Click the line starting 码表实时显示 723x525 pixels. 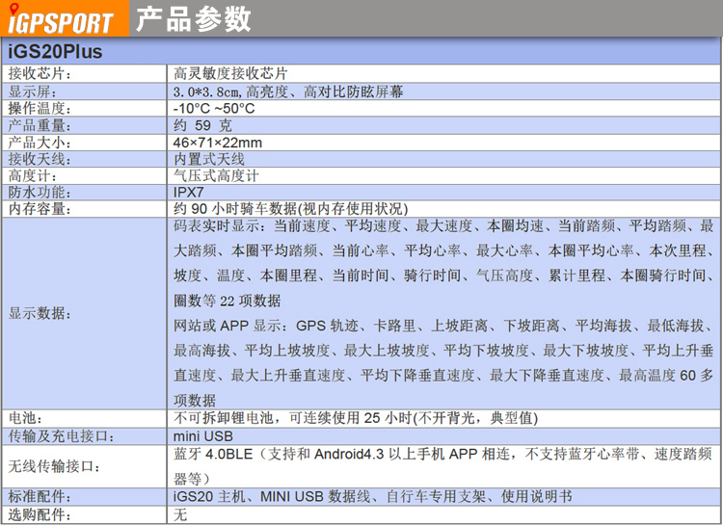coord(443,225)
